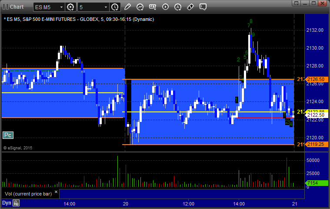330x209 pixels.
Task: Open the GET tools menu icon
Action: pos(153,7)
